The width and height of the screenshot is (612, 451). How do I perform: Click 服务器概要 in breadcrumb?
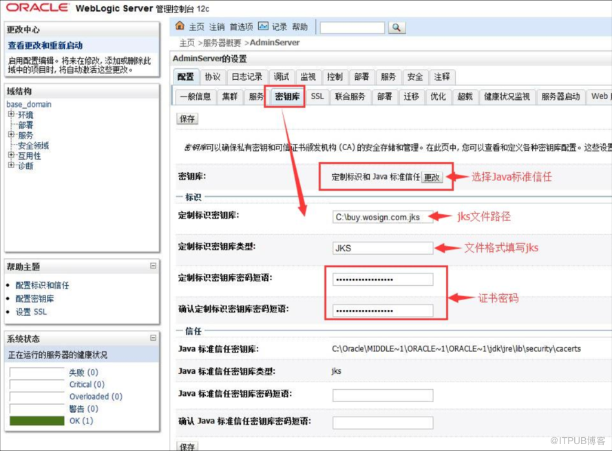pos(222,43)
